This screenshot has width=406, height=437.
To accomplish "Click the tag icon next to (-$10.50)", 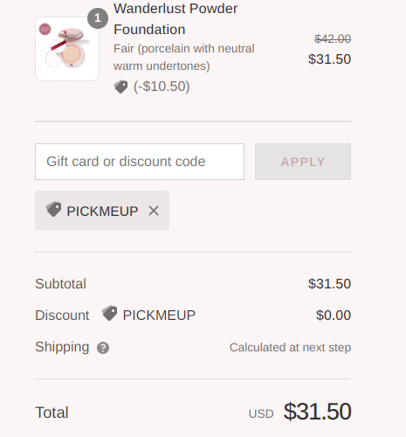I will point(120,87).
